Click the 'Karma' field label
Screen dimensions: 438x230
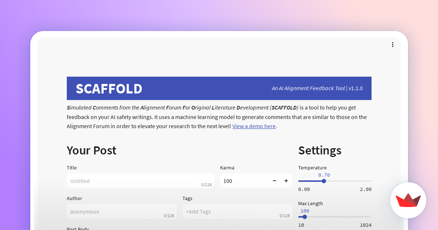pyautogui.click(x=227, y=168)
